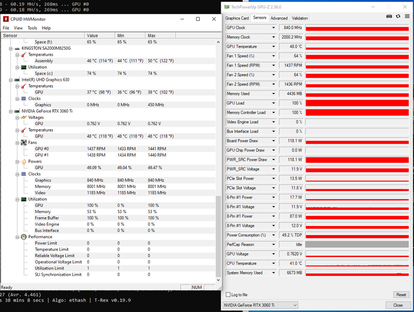The width and height of the screenshot is (414, 312).
Task: Click the Sensor column header
Action: (43, 36)
